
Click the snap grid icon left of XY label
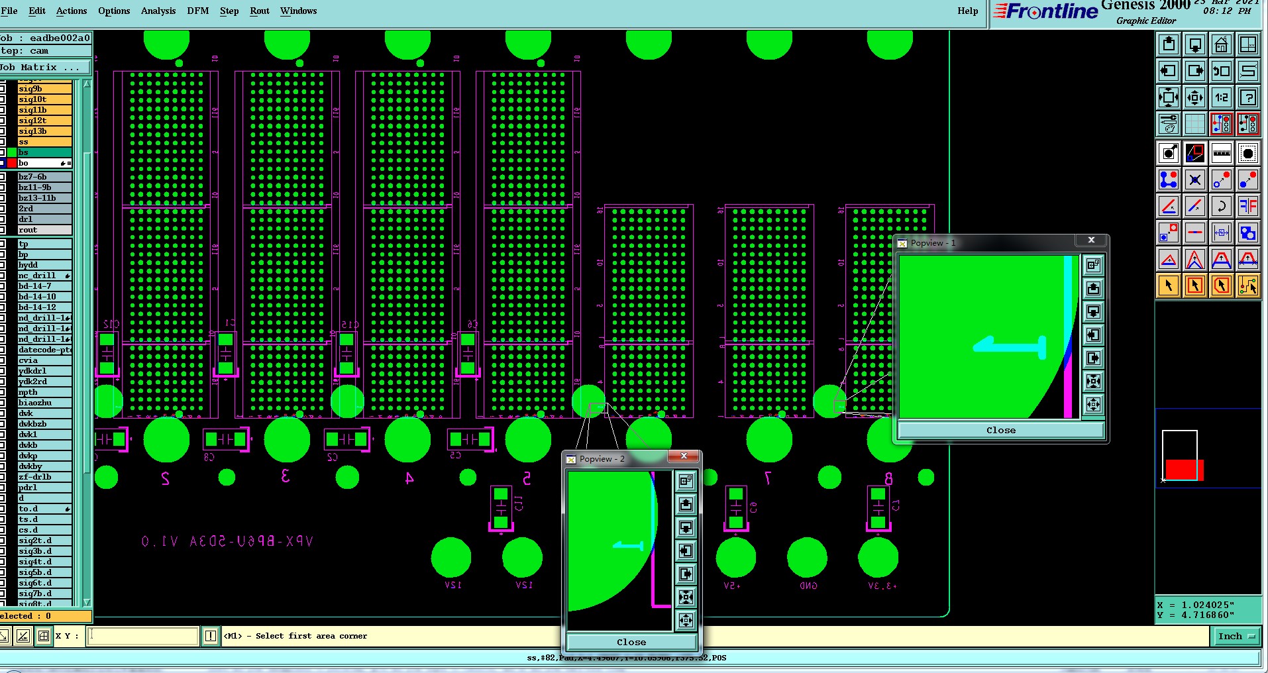tap(44, 637)
